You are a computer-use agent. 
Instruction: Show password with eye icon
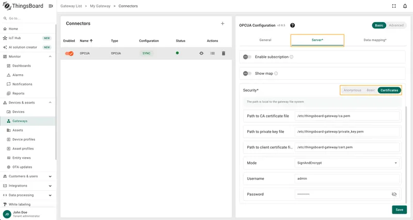(394, 194)
